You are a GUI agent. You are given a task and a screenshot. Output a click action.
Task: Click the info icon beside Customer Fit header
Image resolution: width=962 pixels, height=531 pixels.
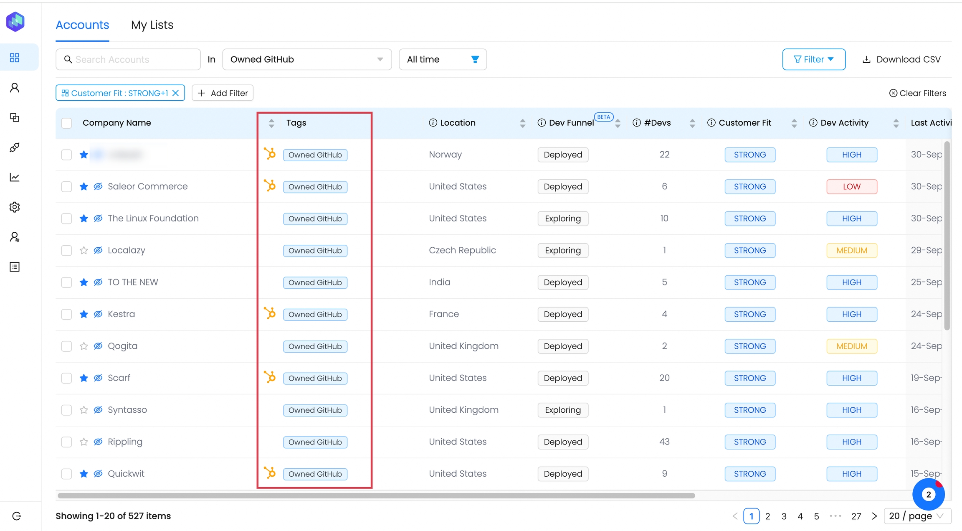711,123
